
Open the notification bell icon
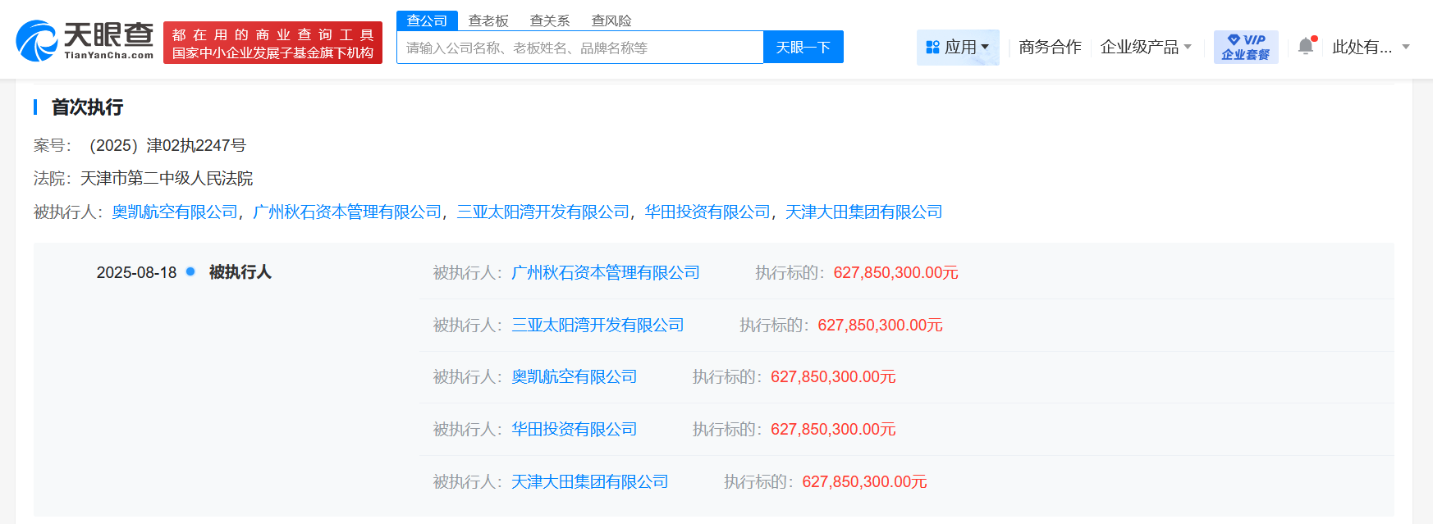pos(1306,47)
